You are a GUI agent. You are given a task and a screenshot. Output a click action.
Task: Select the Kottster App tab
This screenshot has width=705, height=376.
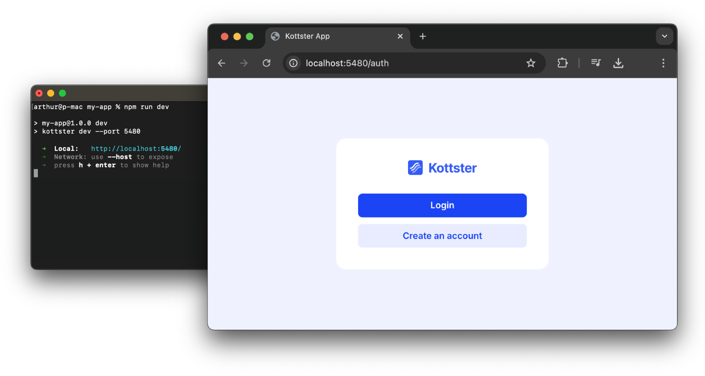pyautogui.click(x=338, y=36)
